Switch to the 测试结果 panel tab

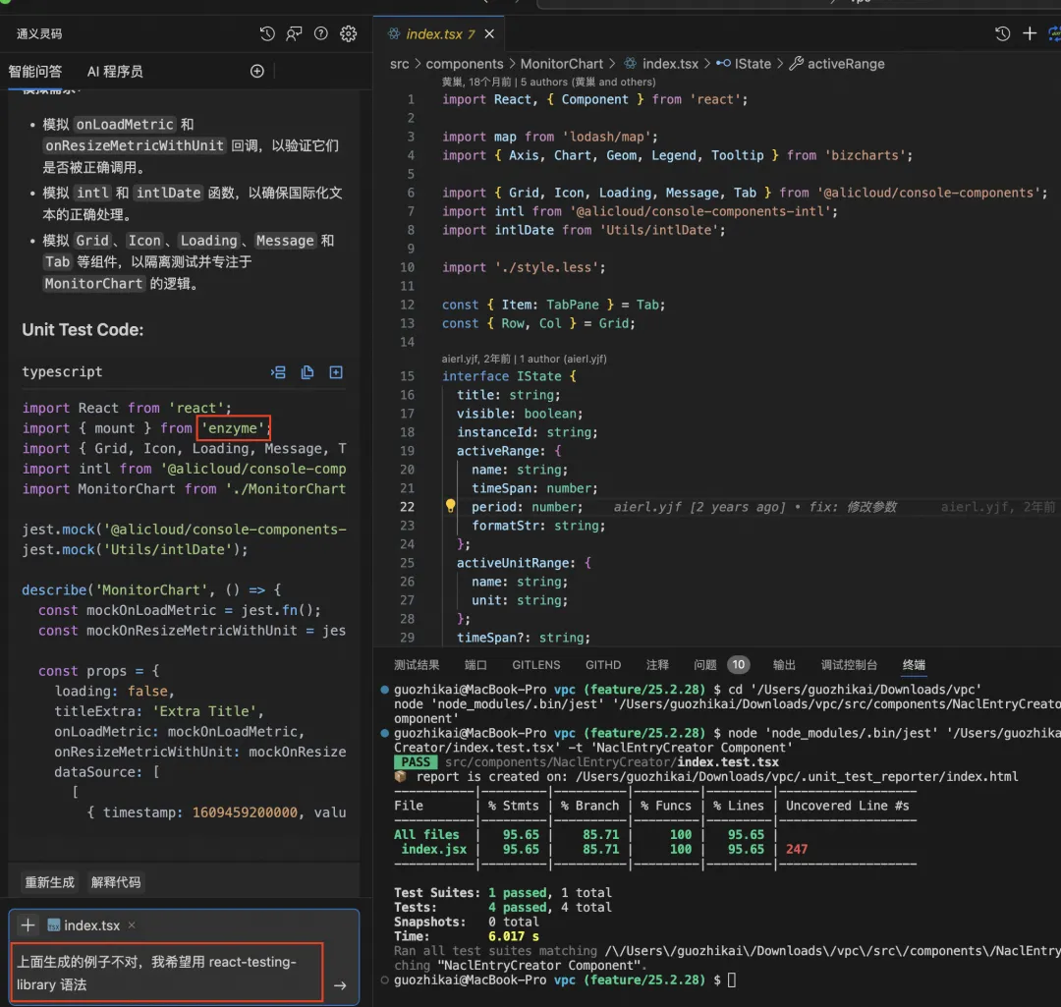point(417,665)
